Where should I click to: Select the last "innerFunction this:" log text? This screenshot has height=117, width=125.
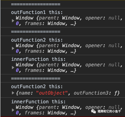coord(38,102)
